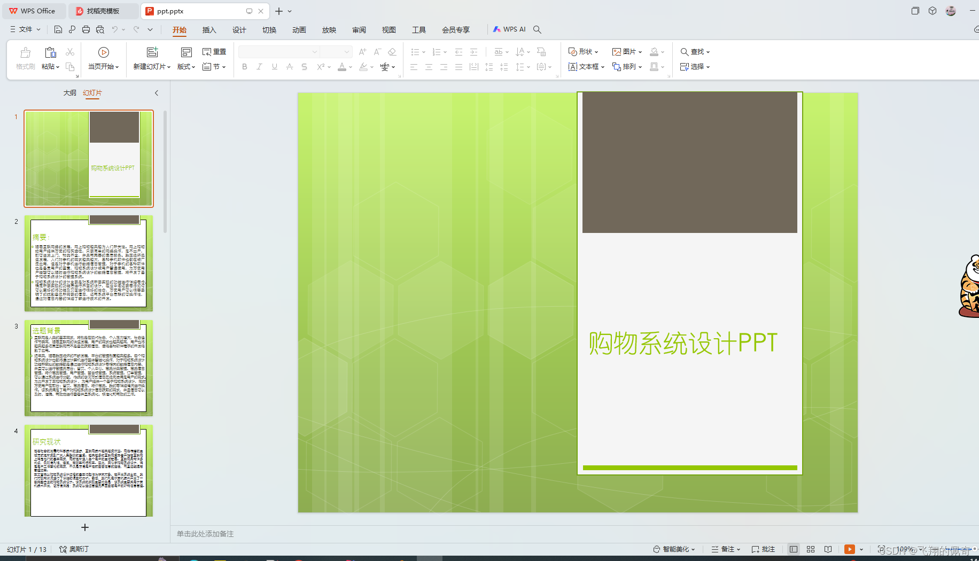Switch to reading view book icon

(828, 549)
